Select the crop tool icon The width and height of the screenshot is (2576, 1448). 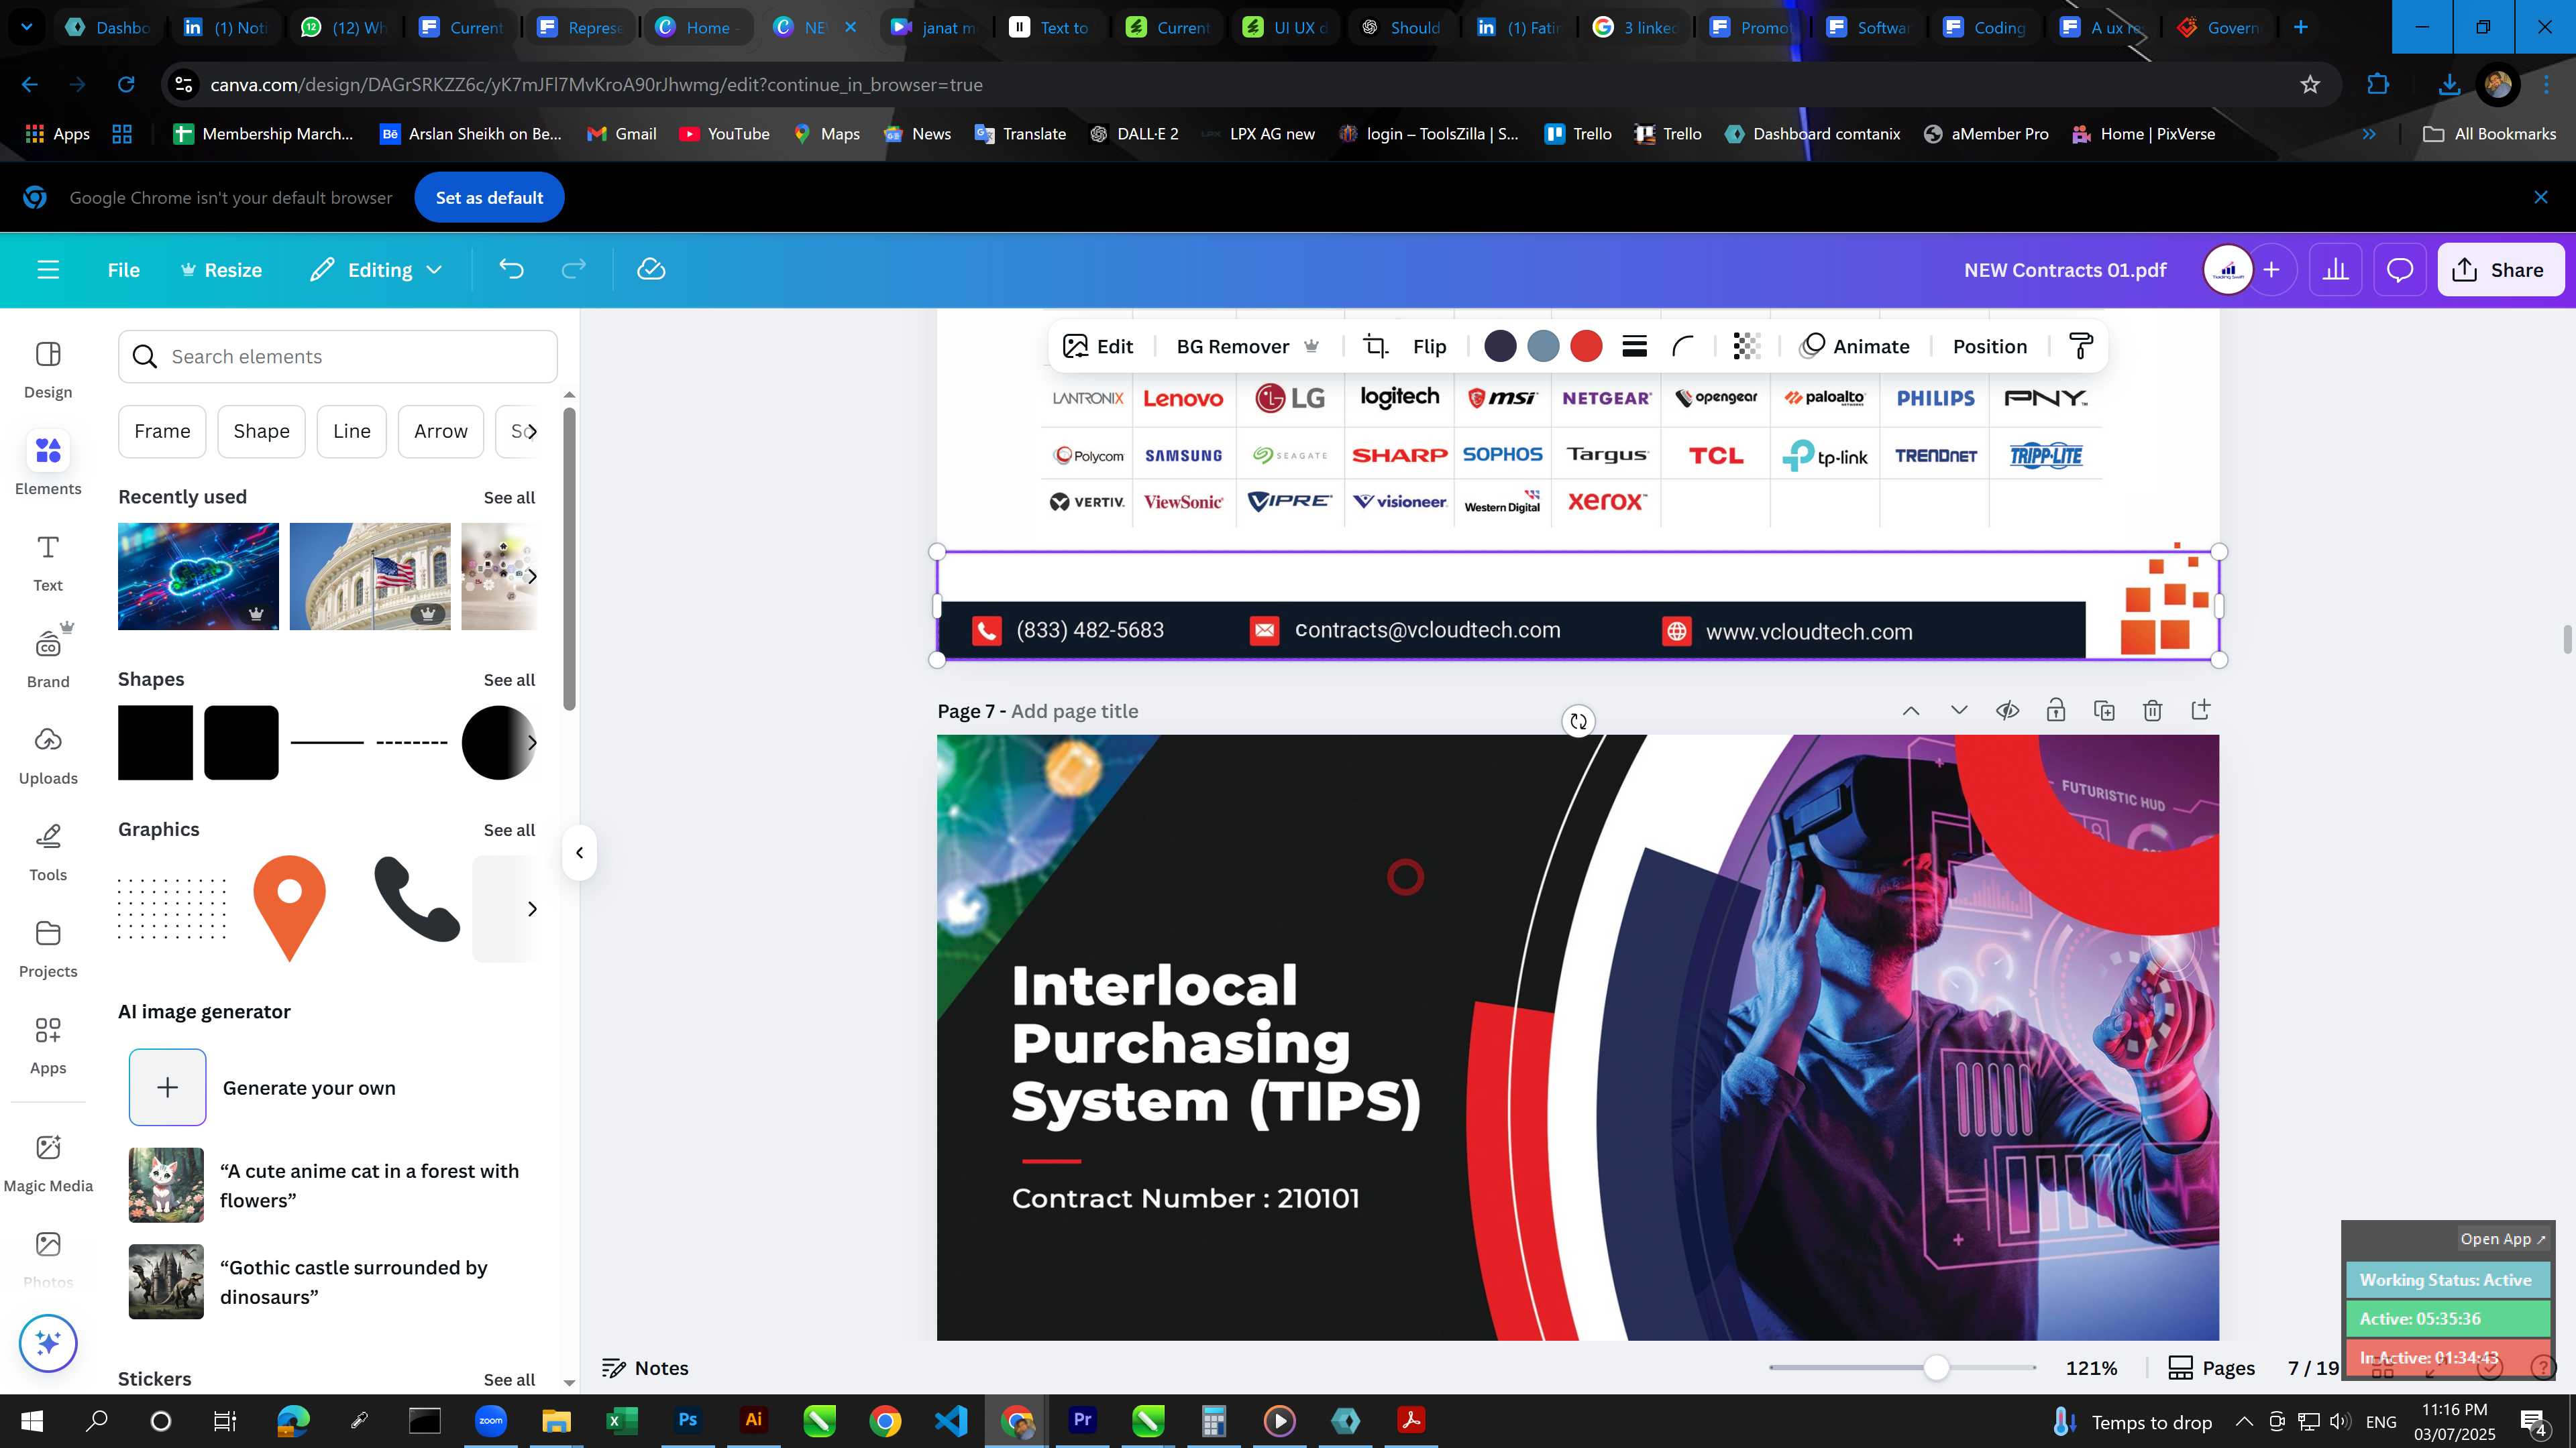tap(1376, 347)
